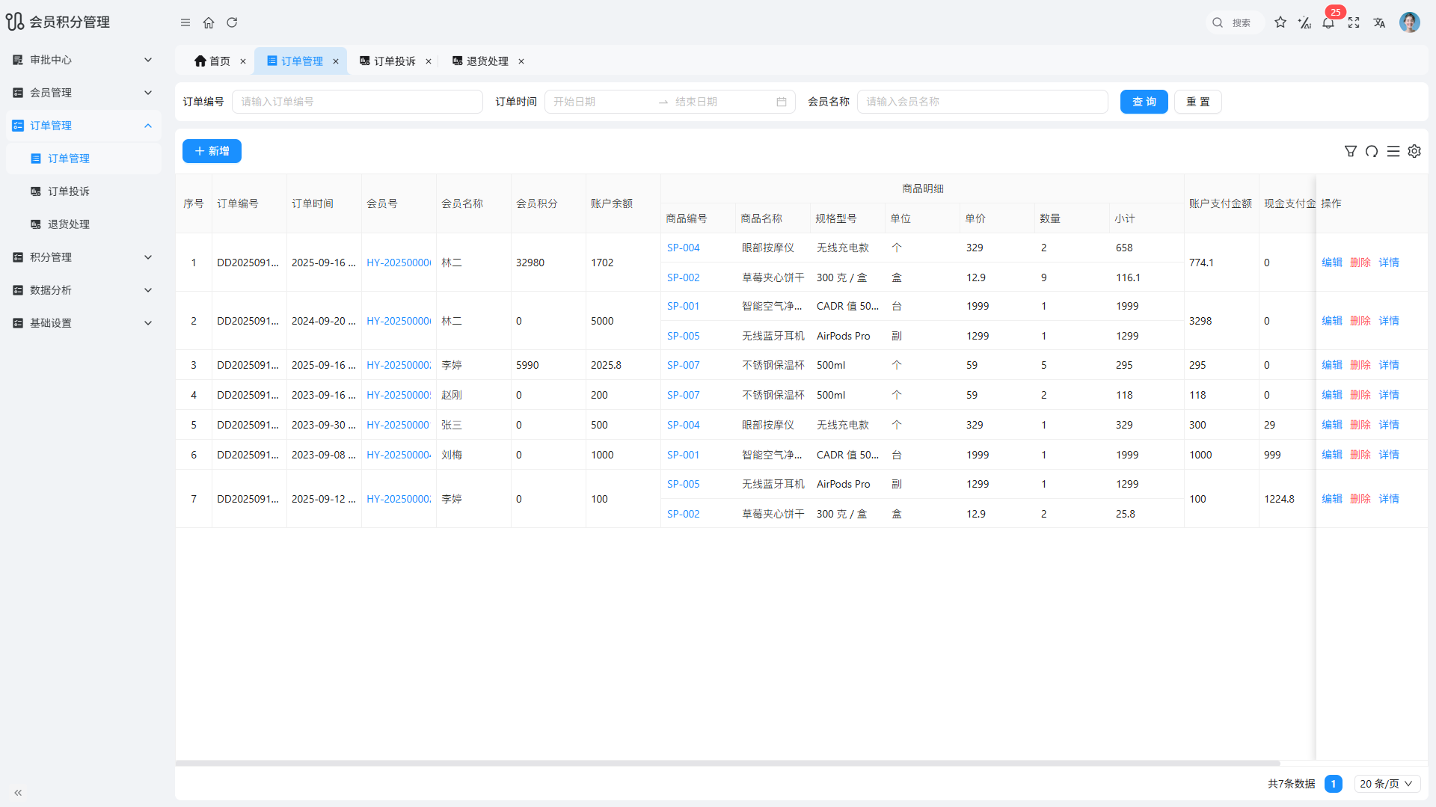Enter fullscreen mode via expand icon
The image size is (1436, 807).
coord(1354,22)
